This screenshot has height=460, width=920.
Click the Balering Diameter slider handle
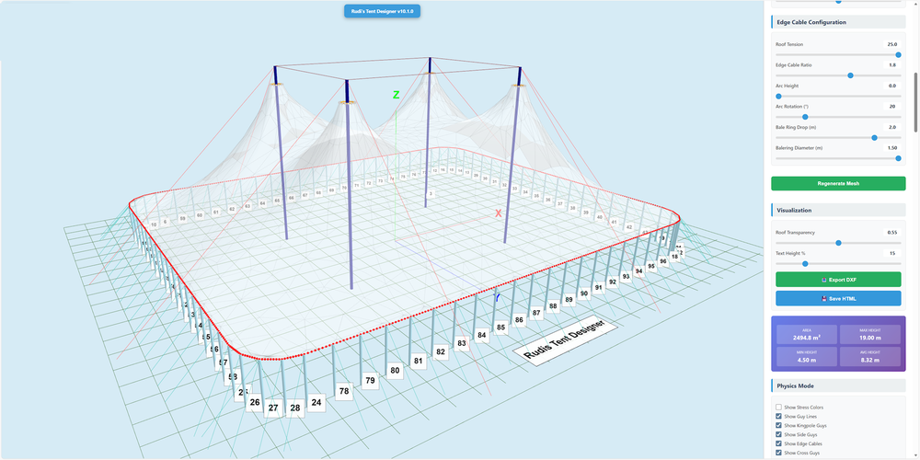point(898,158)
